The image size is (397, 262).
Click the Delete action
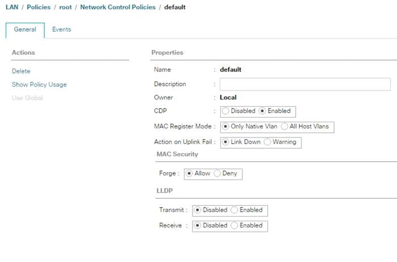pyautogui.click(x=21, y=71)
